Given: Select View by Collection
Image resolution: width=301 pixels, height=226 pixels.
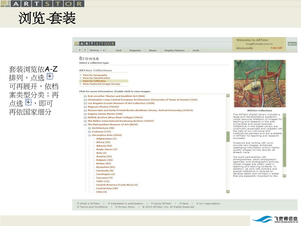Looking at the screenshot, I should pyautogui.click(x=94, y=81).
